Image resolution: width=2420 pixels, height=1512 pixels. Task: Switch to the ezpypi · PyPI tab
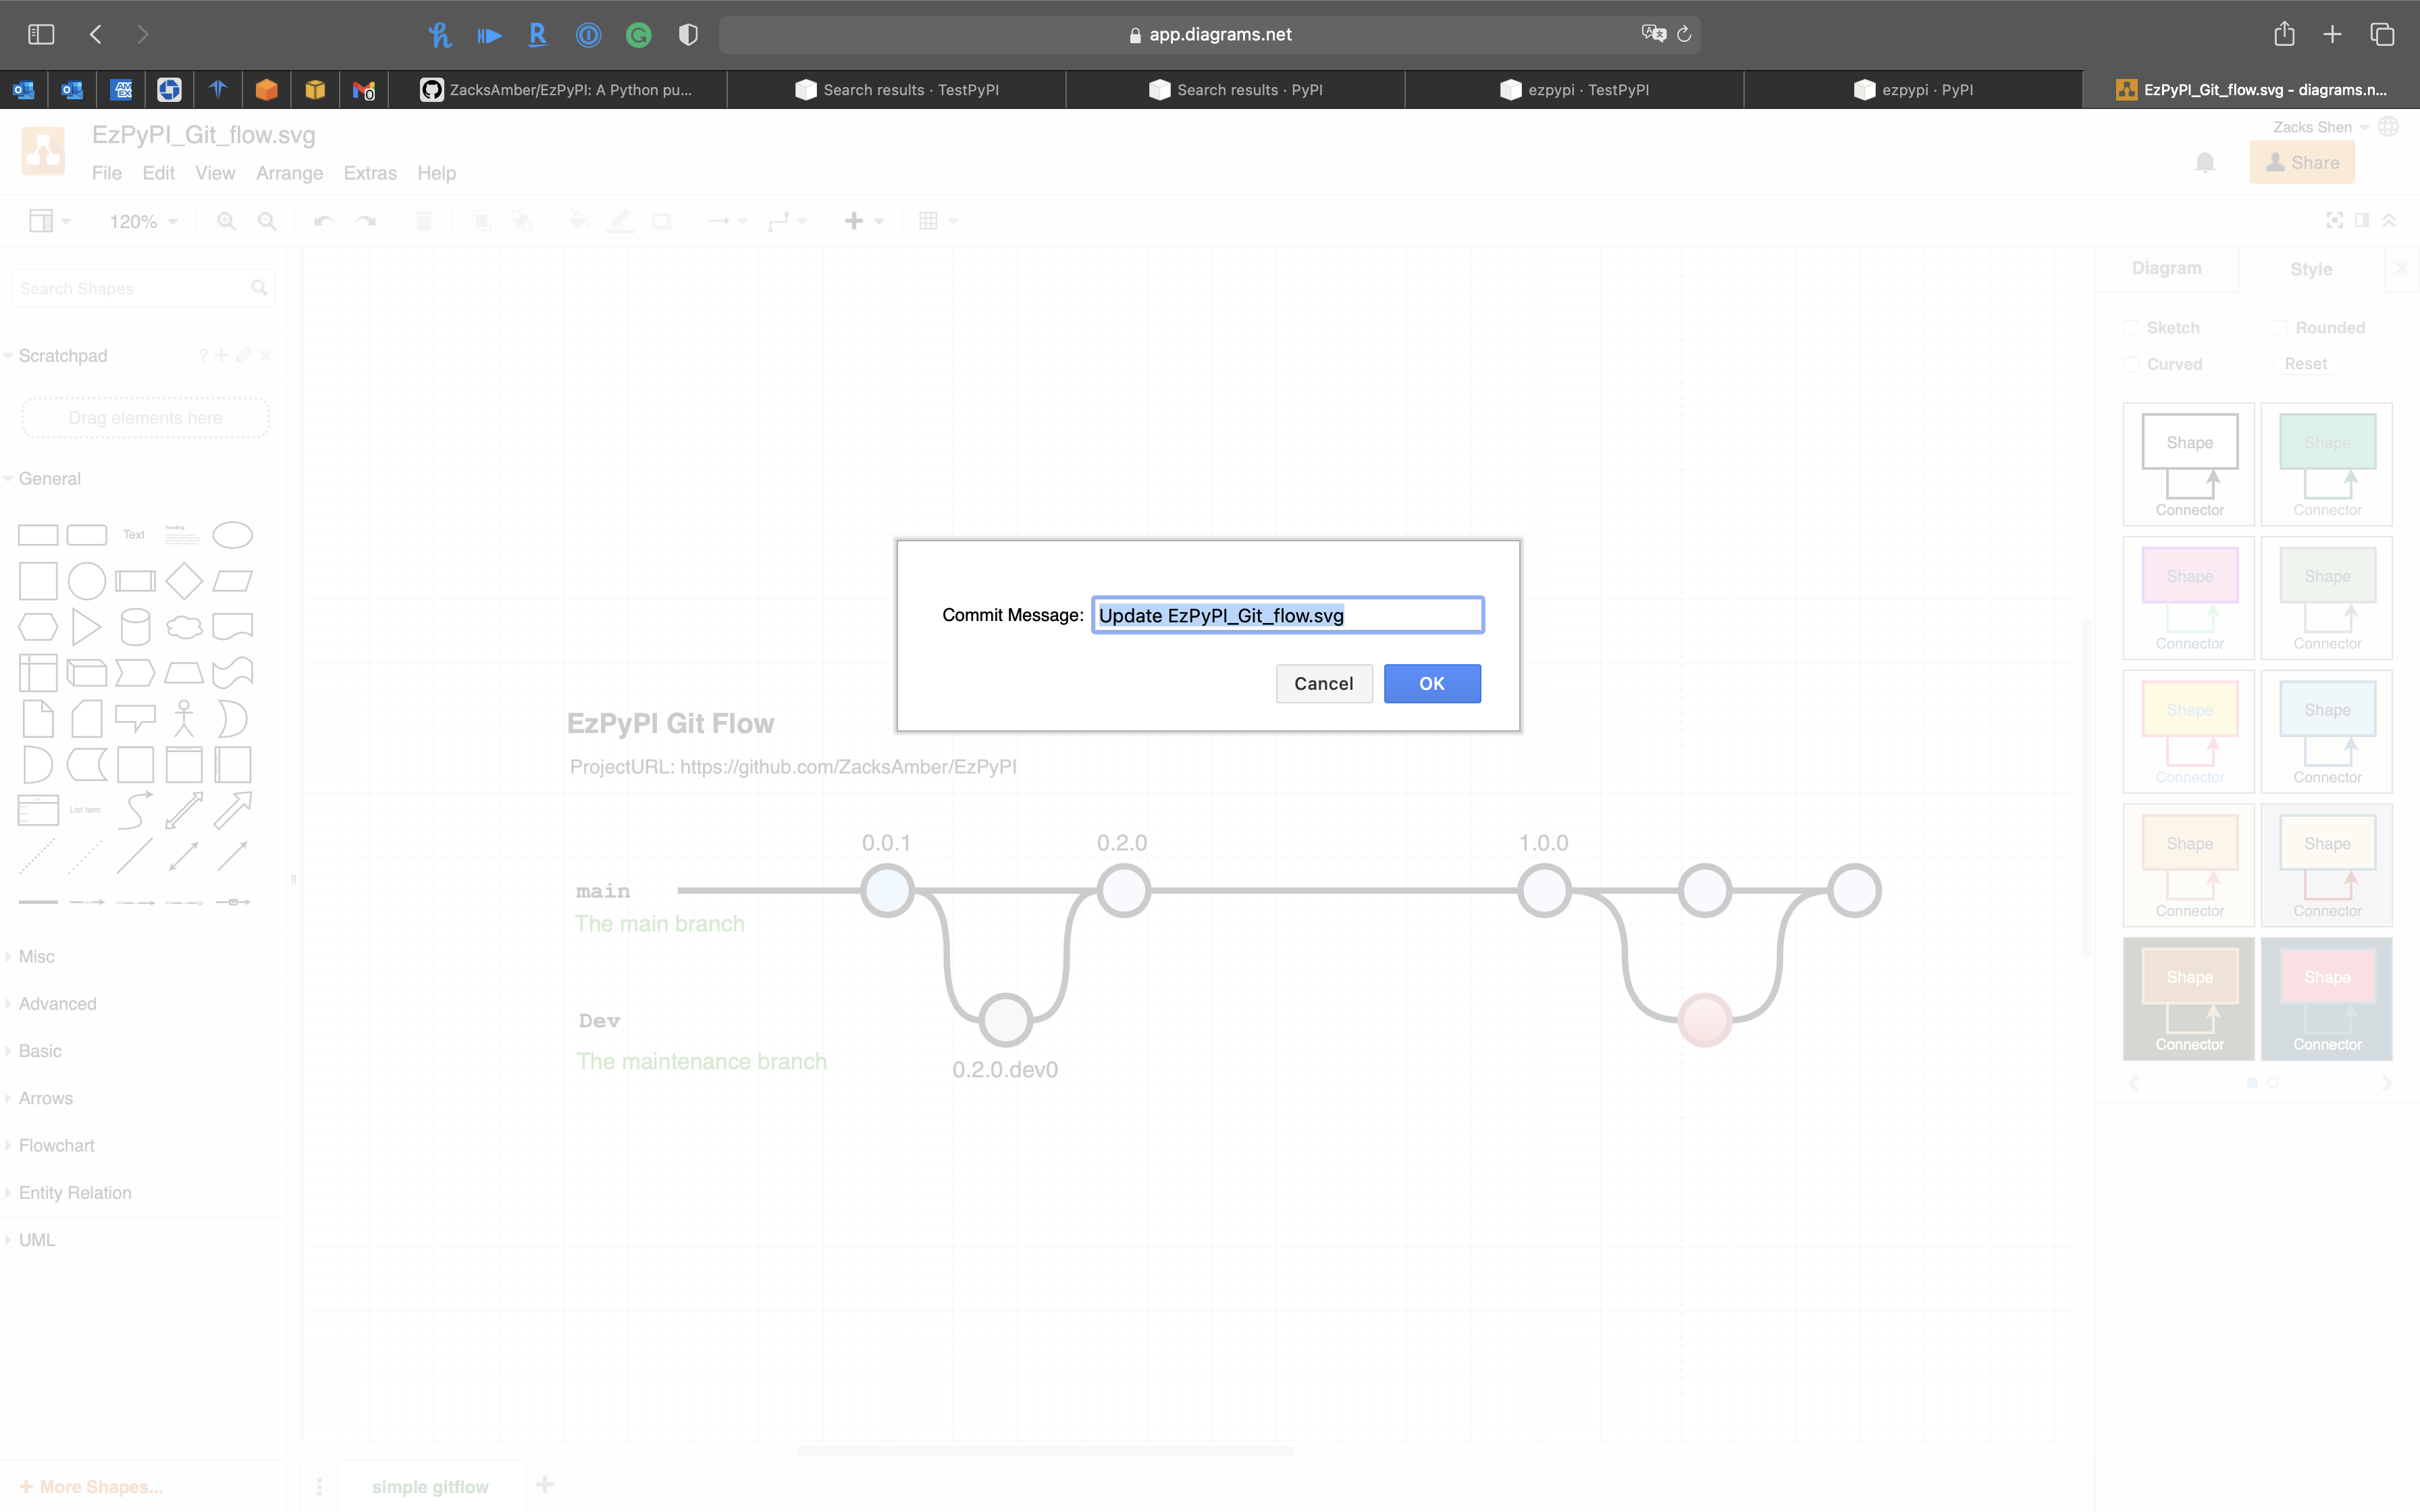tap(1913, 89)
